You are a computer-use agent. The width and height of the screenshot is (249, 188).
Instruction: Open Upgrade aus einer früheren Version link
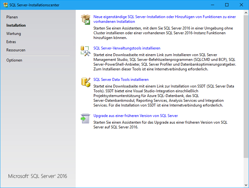coord(136,116)
